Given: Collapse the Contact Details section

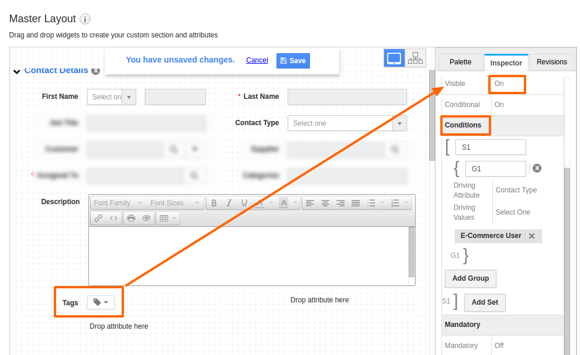Looking at the screenshot, I should 17,71.
